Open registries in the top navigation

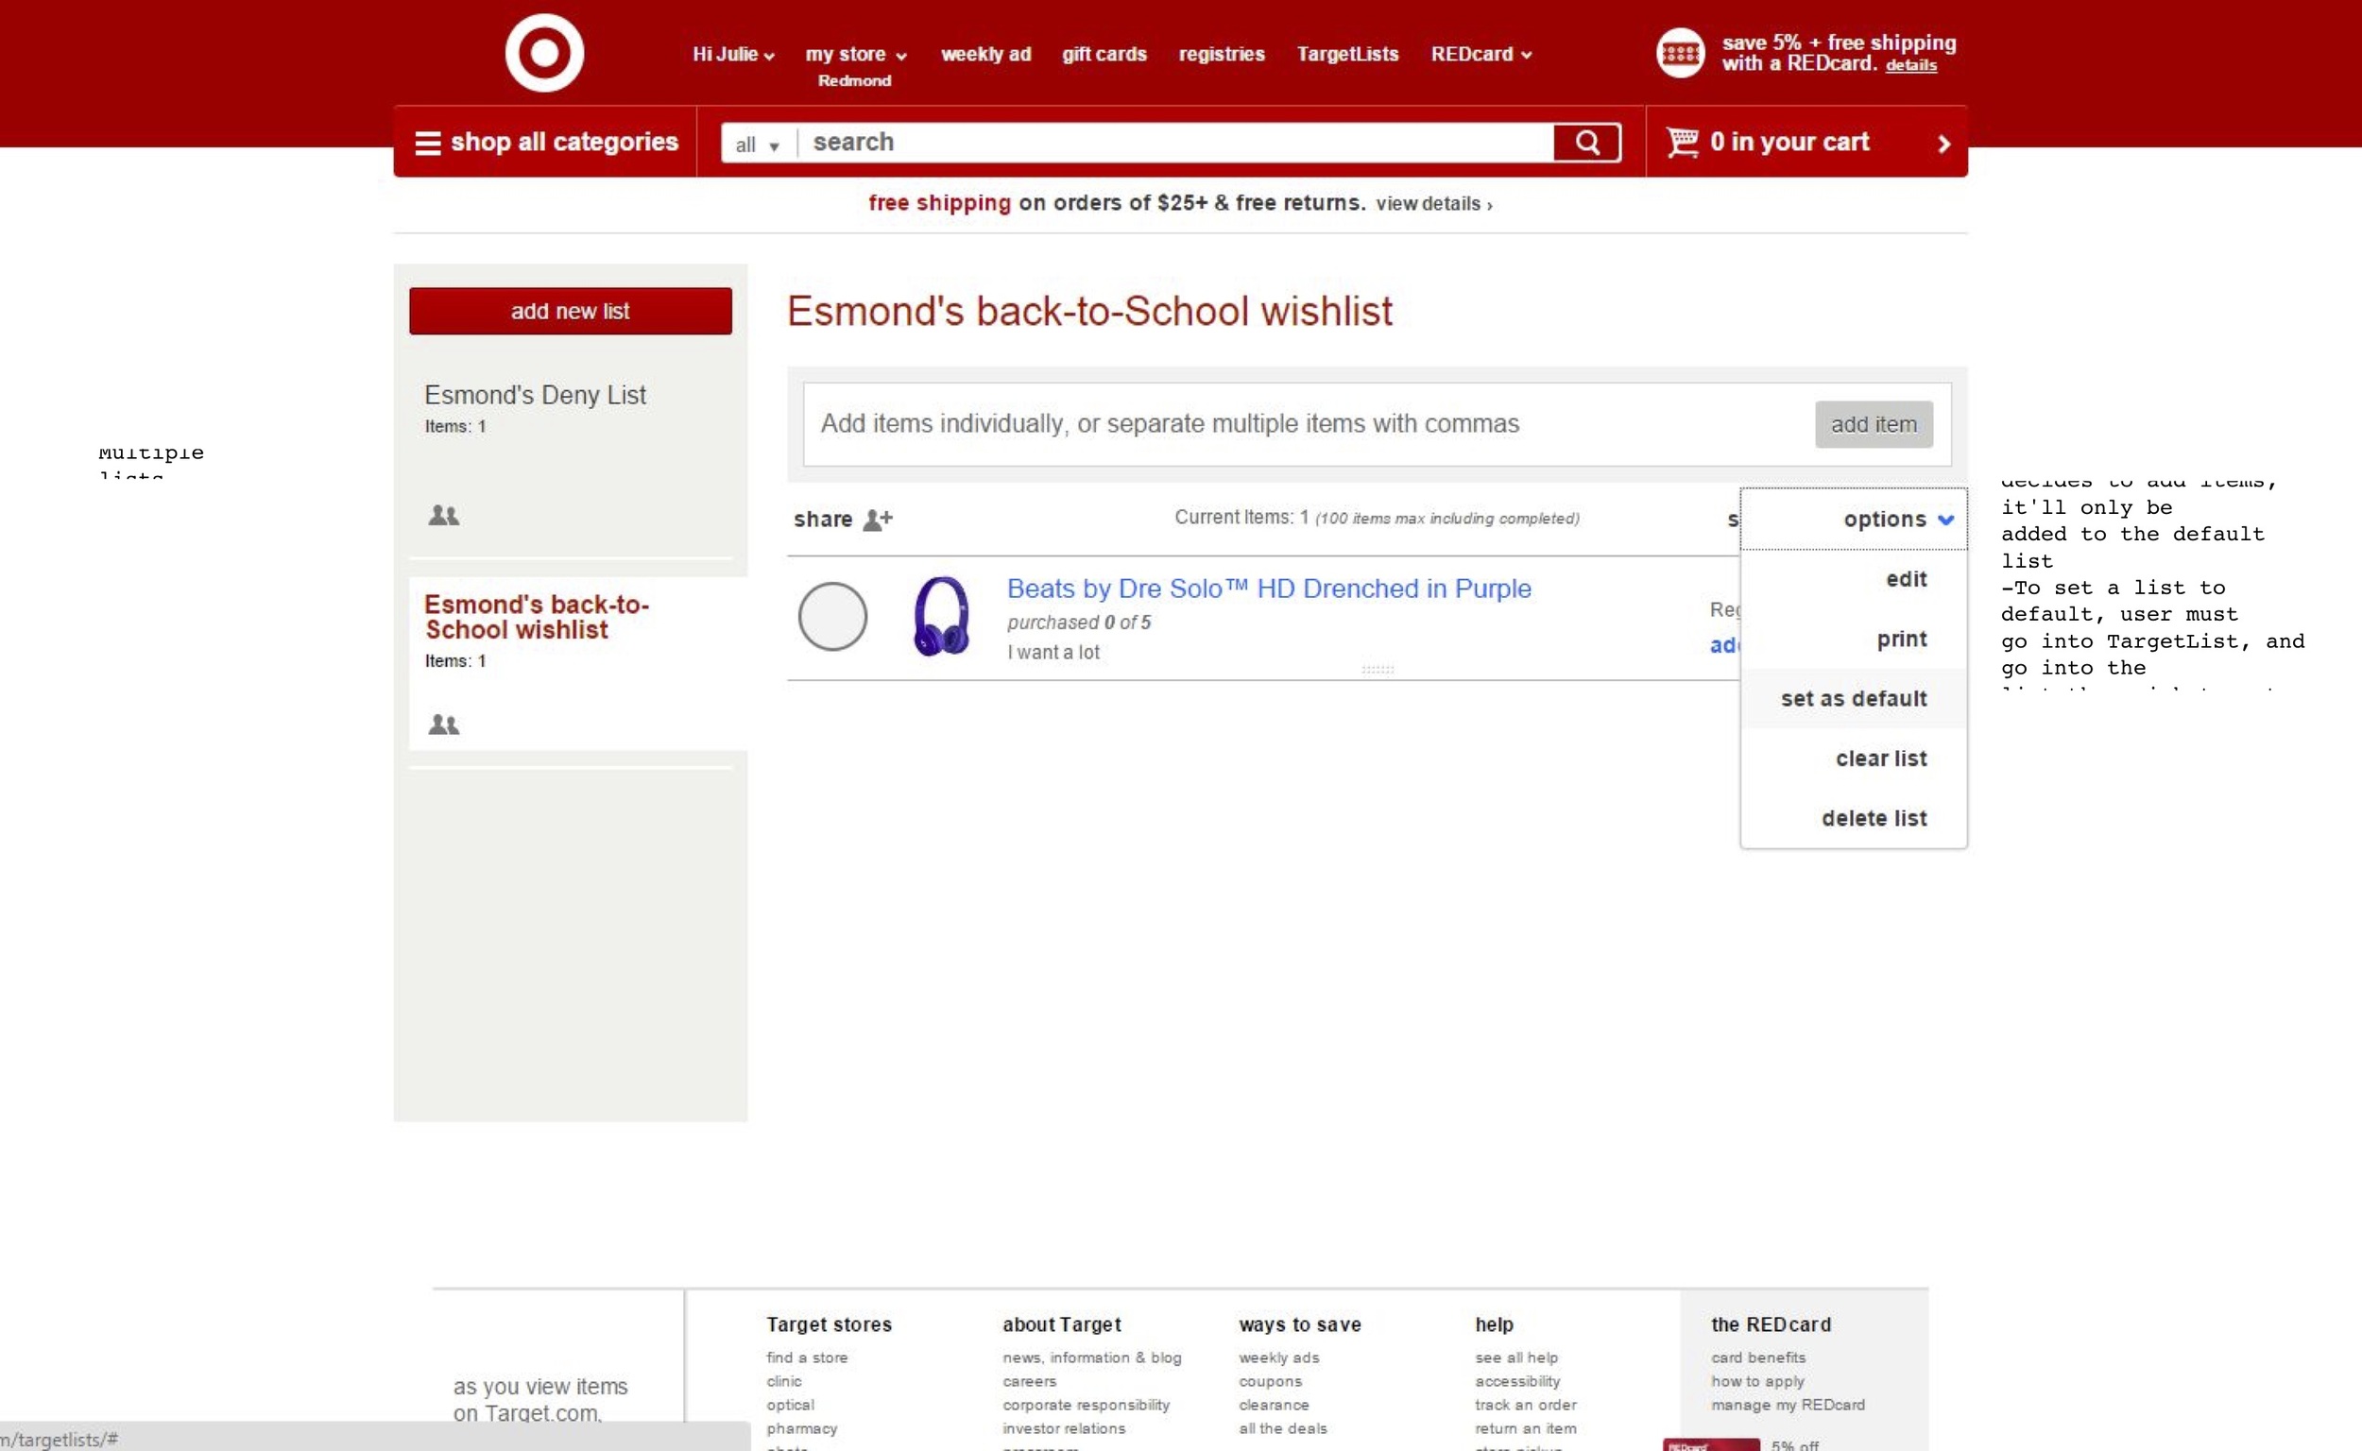(1221, 55)
